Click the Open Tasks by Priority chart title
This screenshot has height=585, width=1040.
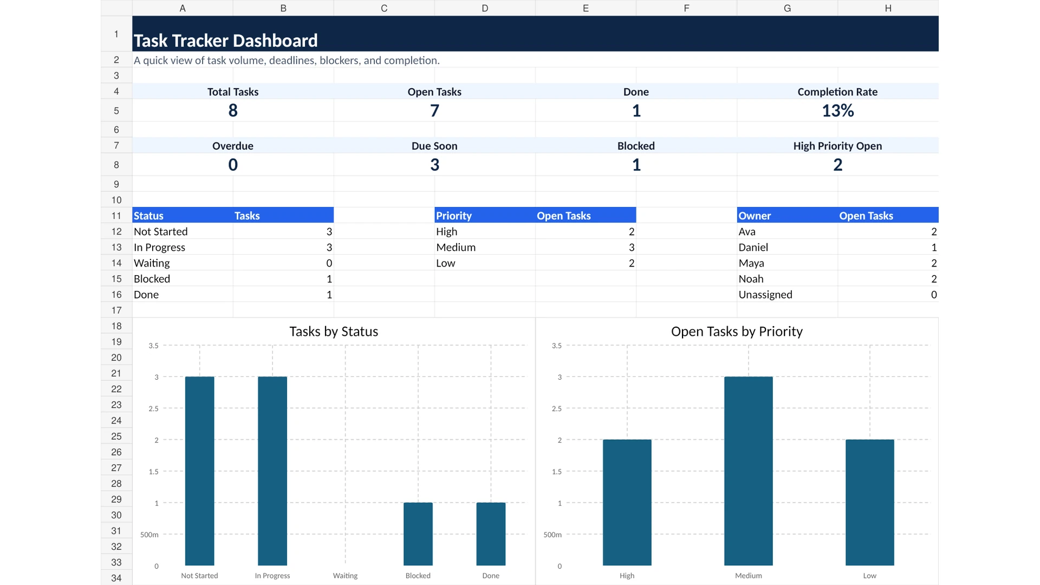[x=737, y=331]
